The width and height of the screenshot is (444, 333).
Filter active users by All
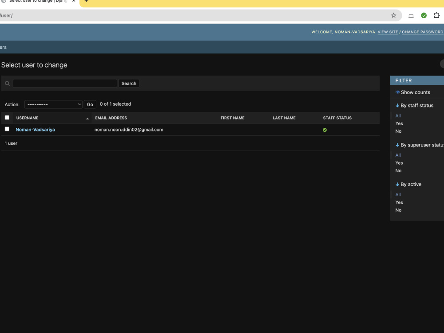398,194
